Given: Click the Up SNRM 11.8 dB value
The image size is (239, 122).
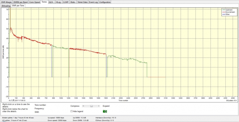Looking at the screenshot, I should tap(79, 118).
